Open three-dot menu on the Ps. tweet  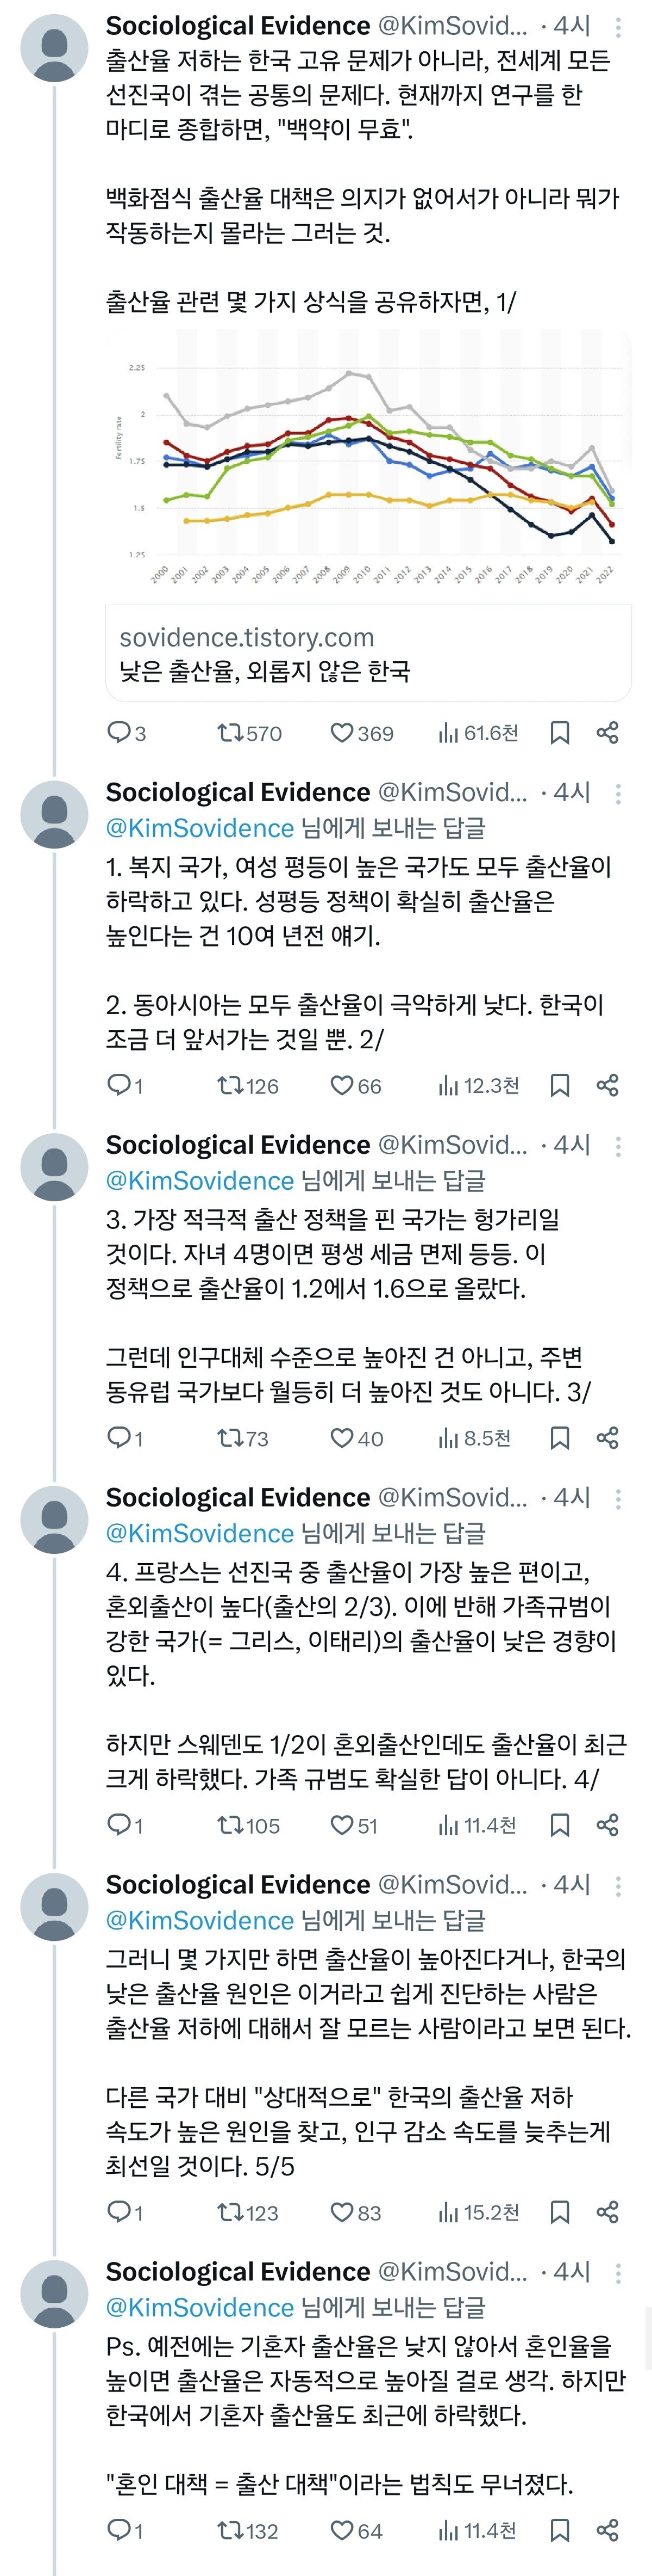pyautogui.click(x=619, y=2273)
